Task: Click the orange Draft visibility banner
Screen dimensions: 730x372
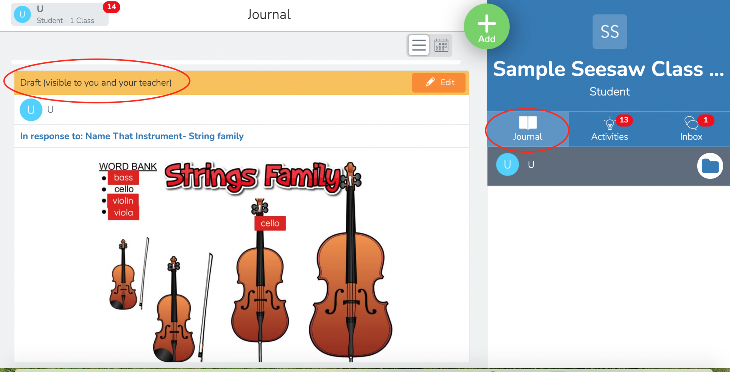Action: (x=96, y=82)
